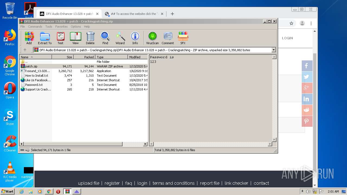Click the 'link checker' footer link
347x195 pixels.
click(236, 183)
